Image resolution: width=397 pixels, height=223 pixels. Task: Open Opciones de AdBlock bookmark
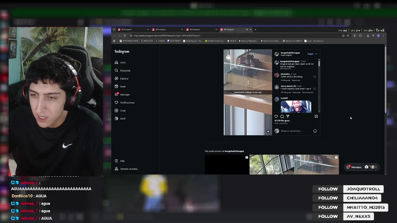click(292, 41)
